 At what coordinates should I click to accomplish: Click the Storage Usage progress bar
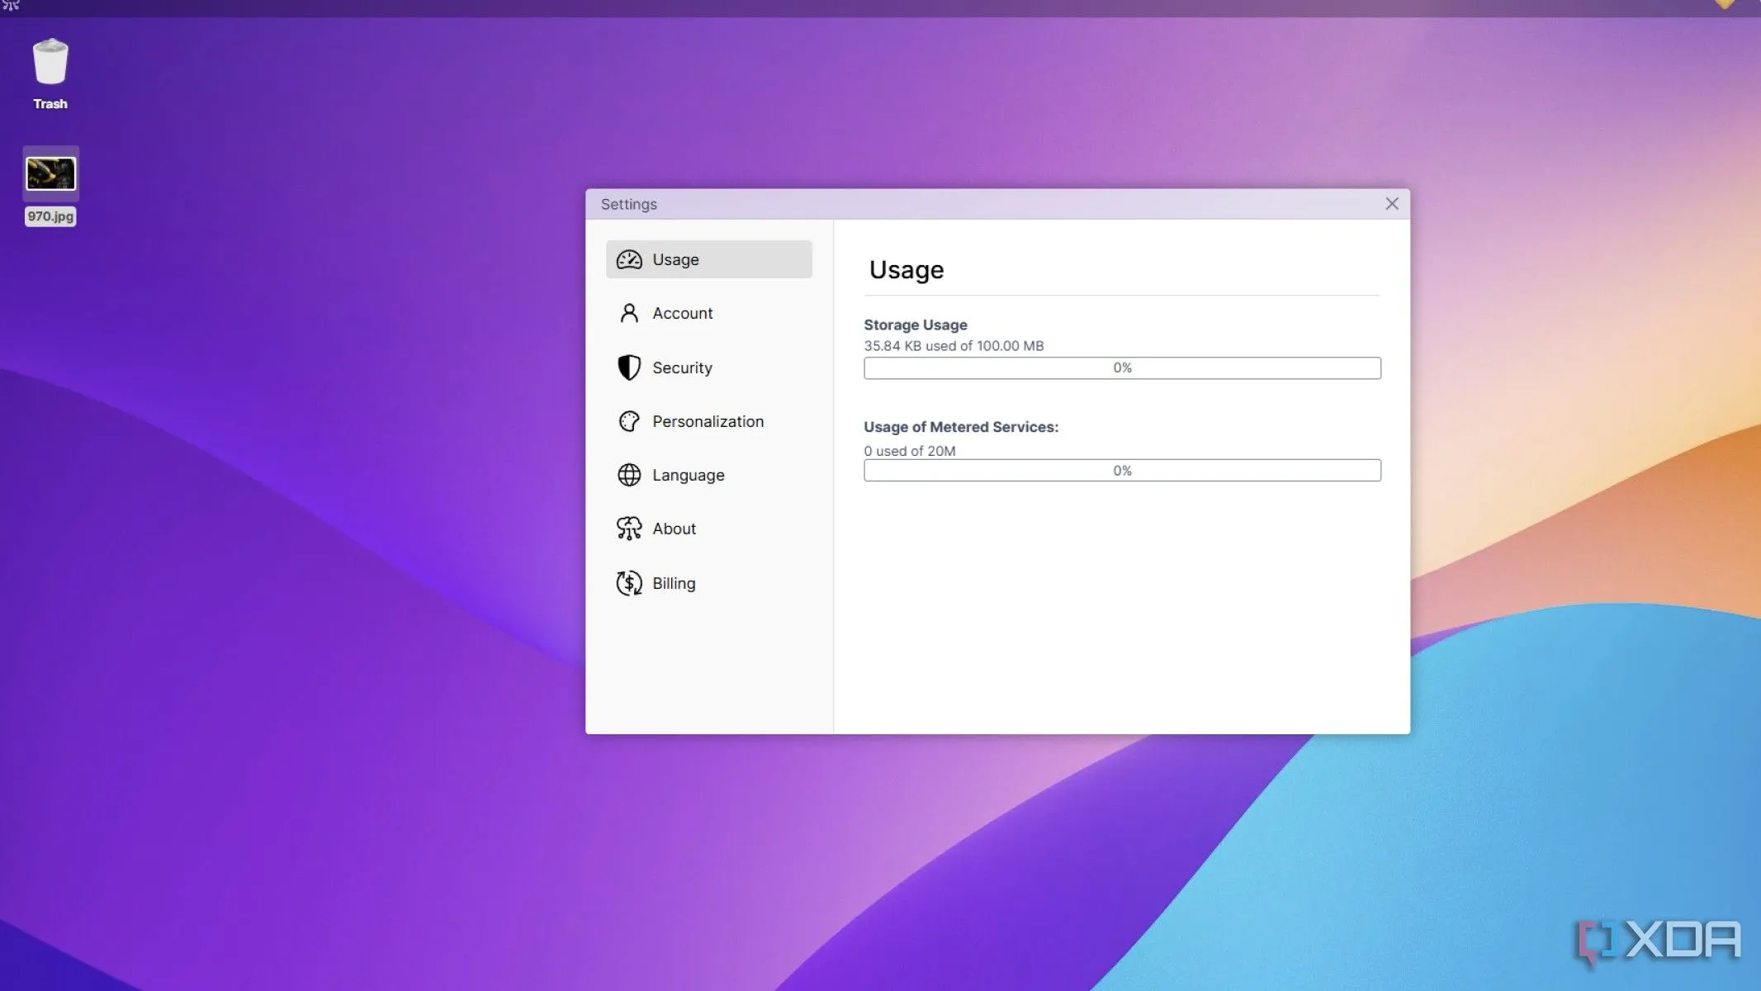(x=1122, y=367)
